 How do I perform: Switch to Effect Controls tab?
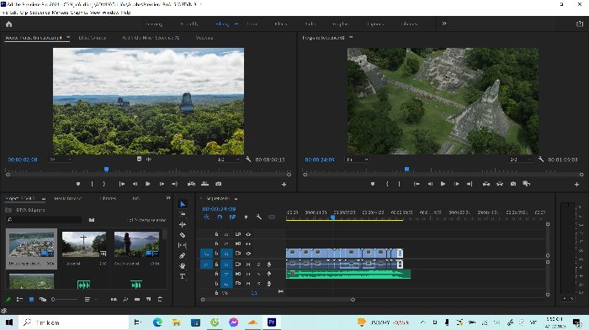pos(92,38)
